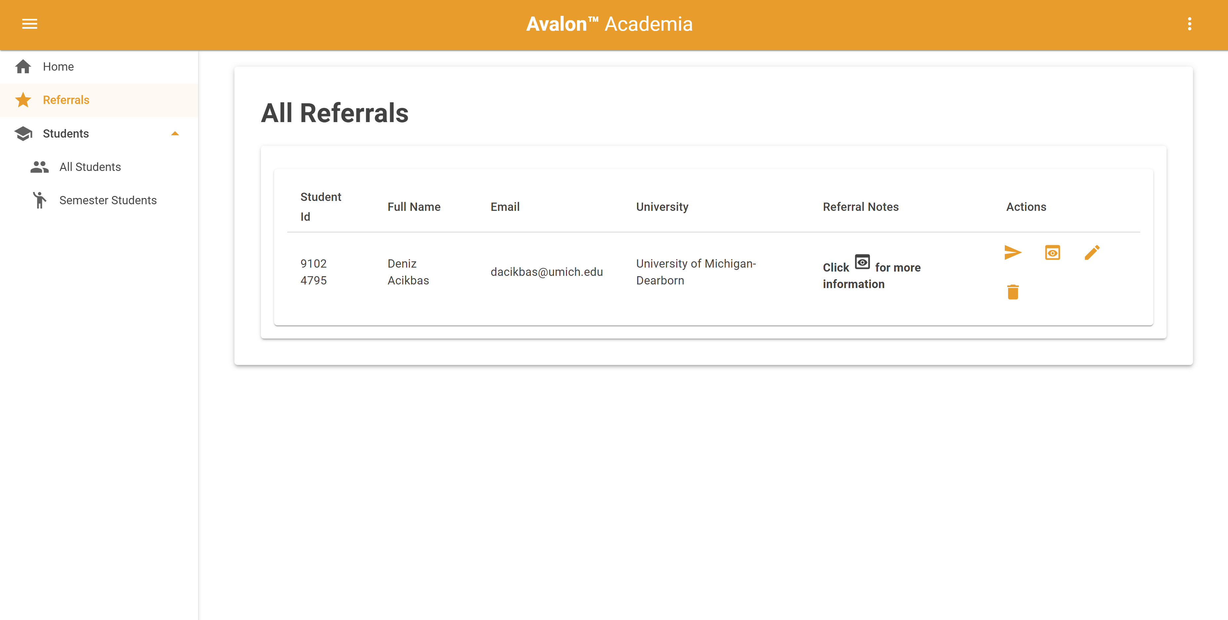The image size is (1228, 620).
Task: Open All Students page
Action: tap(99, 167)
